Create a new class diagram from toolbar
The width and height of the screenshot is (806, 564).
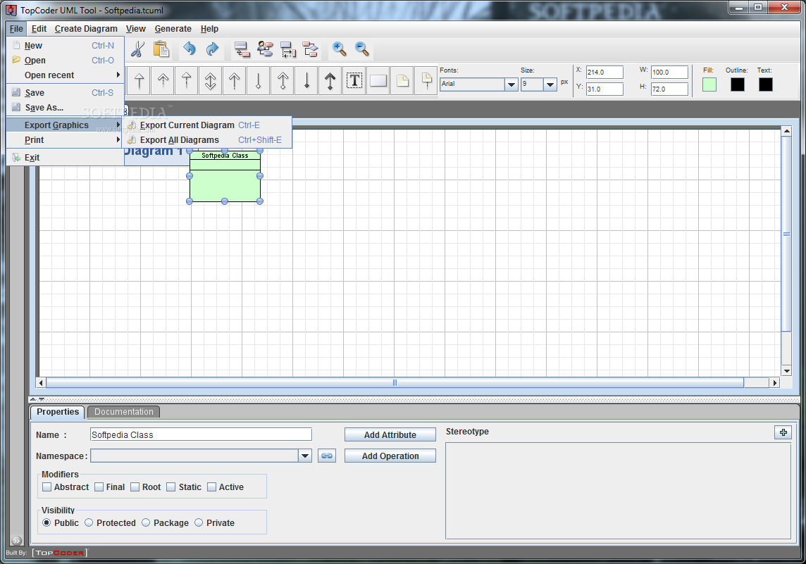[242, 49]
